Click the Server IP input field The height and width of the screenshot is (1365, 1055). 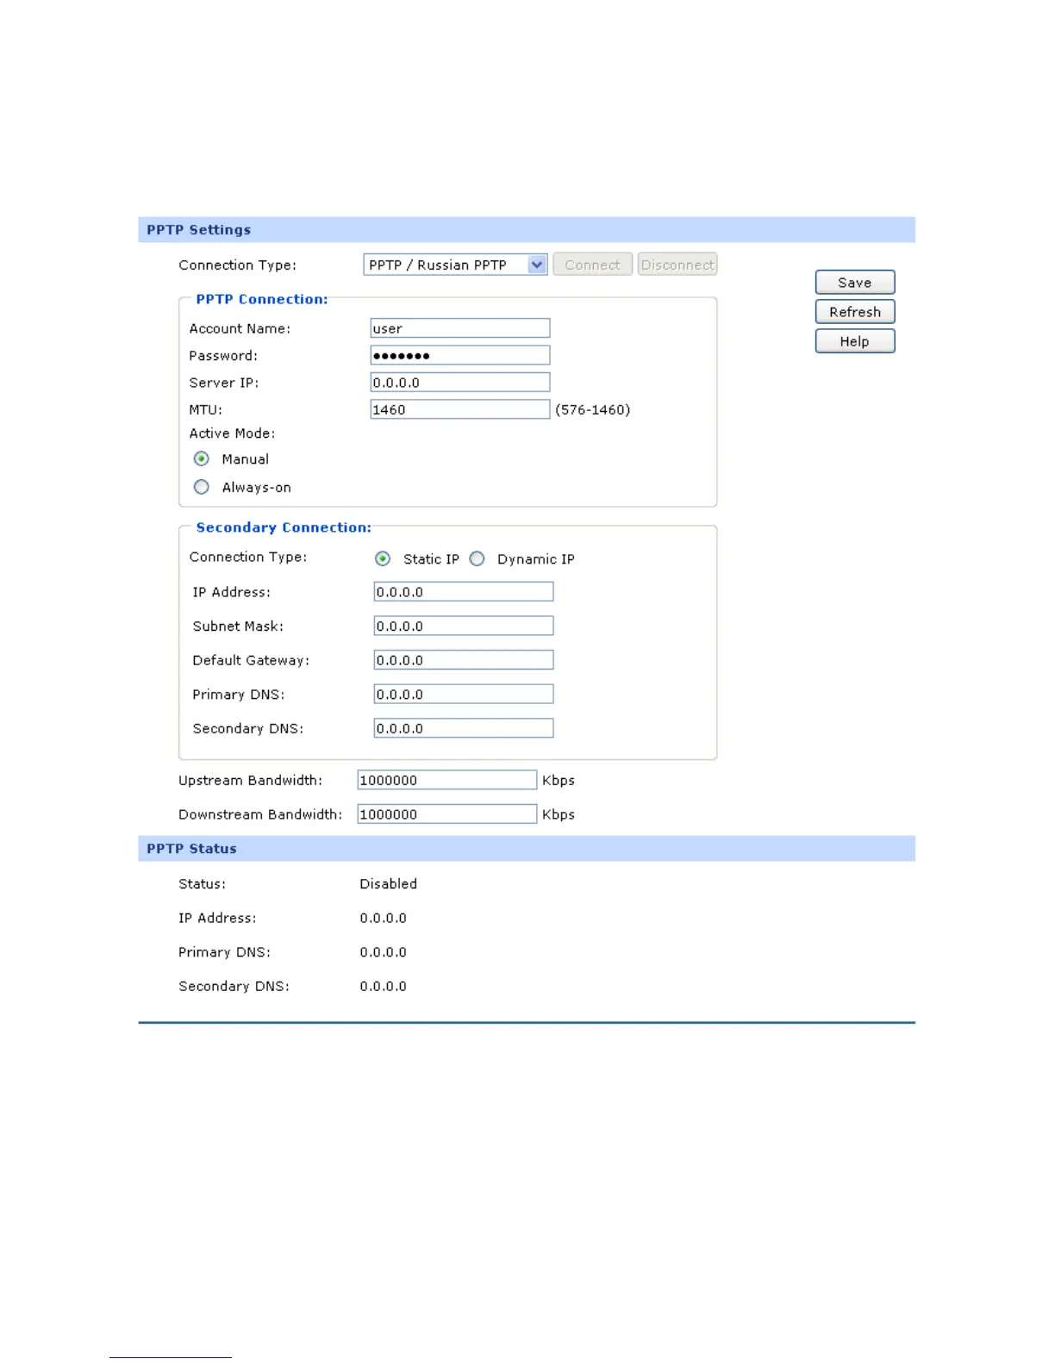(x=460, y=383)
